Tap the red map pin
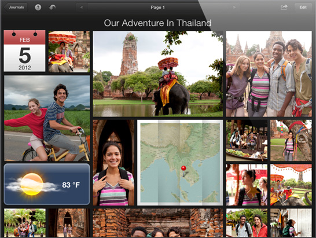Viewport: 316px width, 238px height. [183, 169]
